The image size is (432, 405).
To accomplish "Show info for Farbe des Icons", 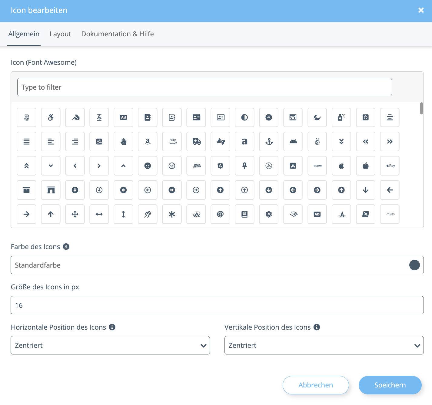I will (x=66, y=247).
